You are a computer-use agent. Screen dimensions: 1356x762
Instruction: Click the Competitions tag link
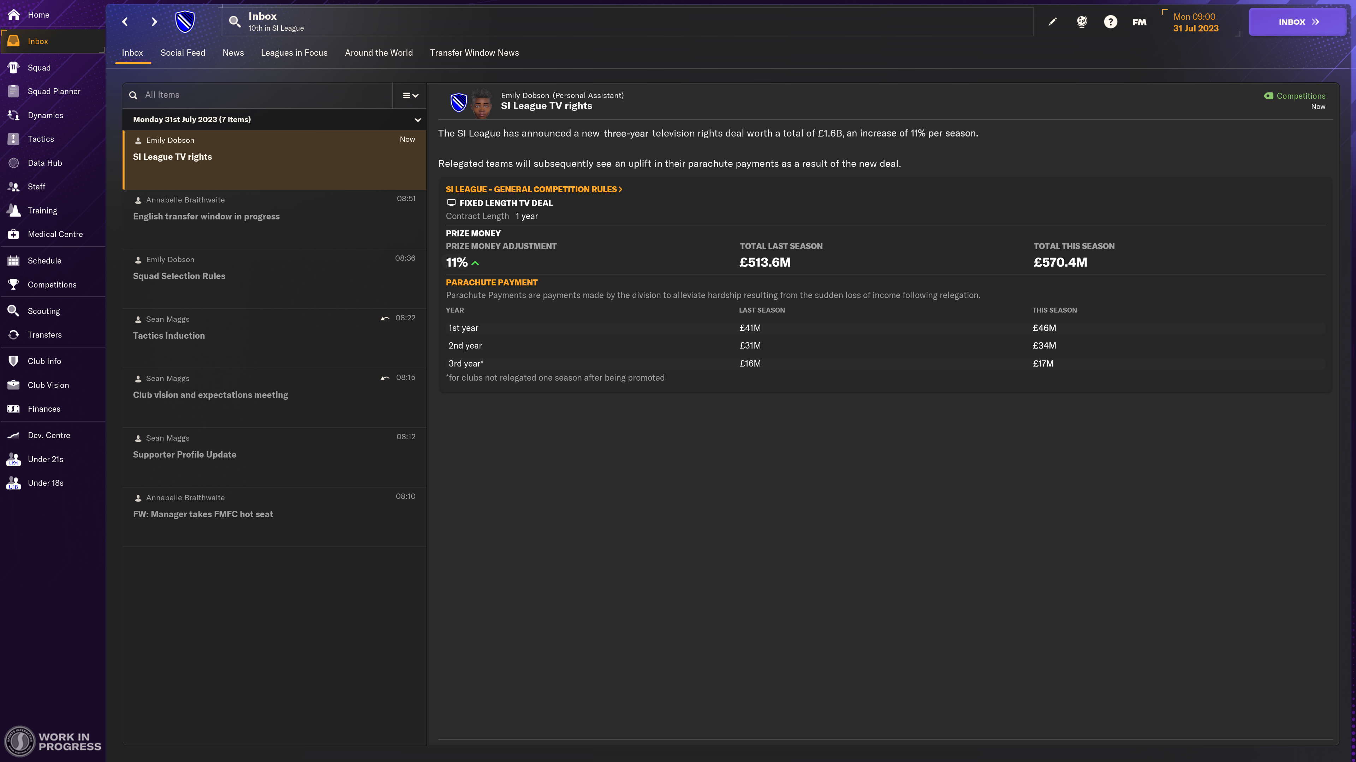pos(1300,96)
